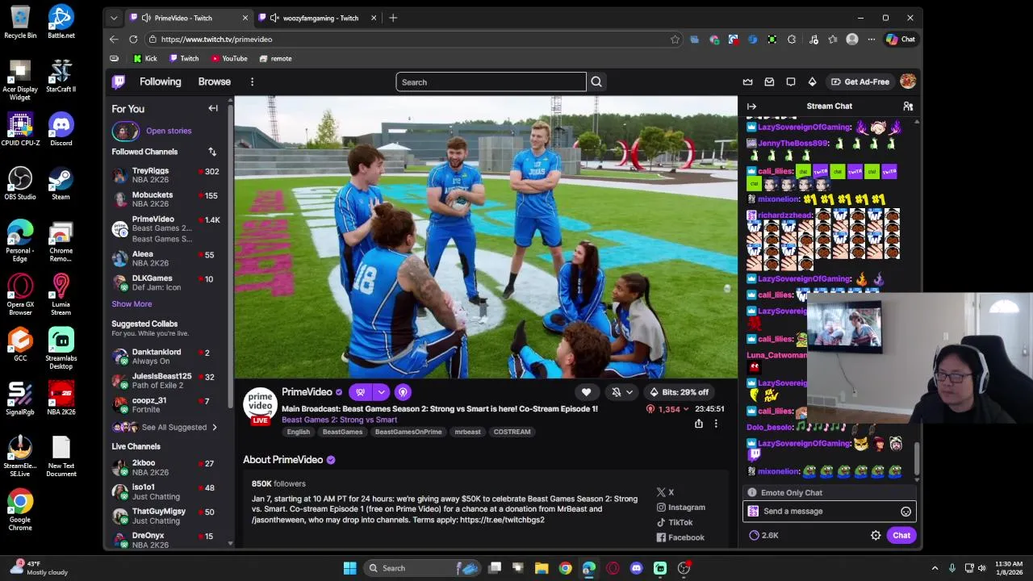Open the Kick bookmark

click(145, 58)
